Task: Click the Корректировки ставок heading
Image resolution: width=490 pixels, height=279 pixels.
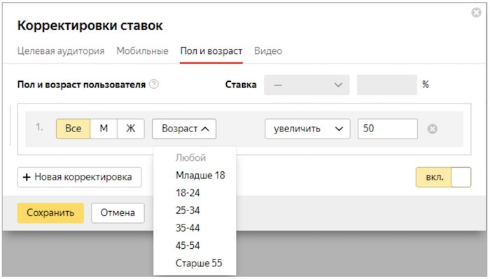Action: pyautogui.click(x=90, y=26)
